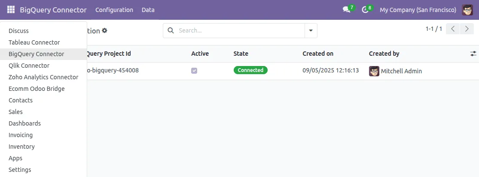Expand the search options dropdown arrow

click(x=311, y=30)
